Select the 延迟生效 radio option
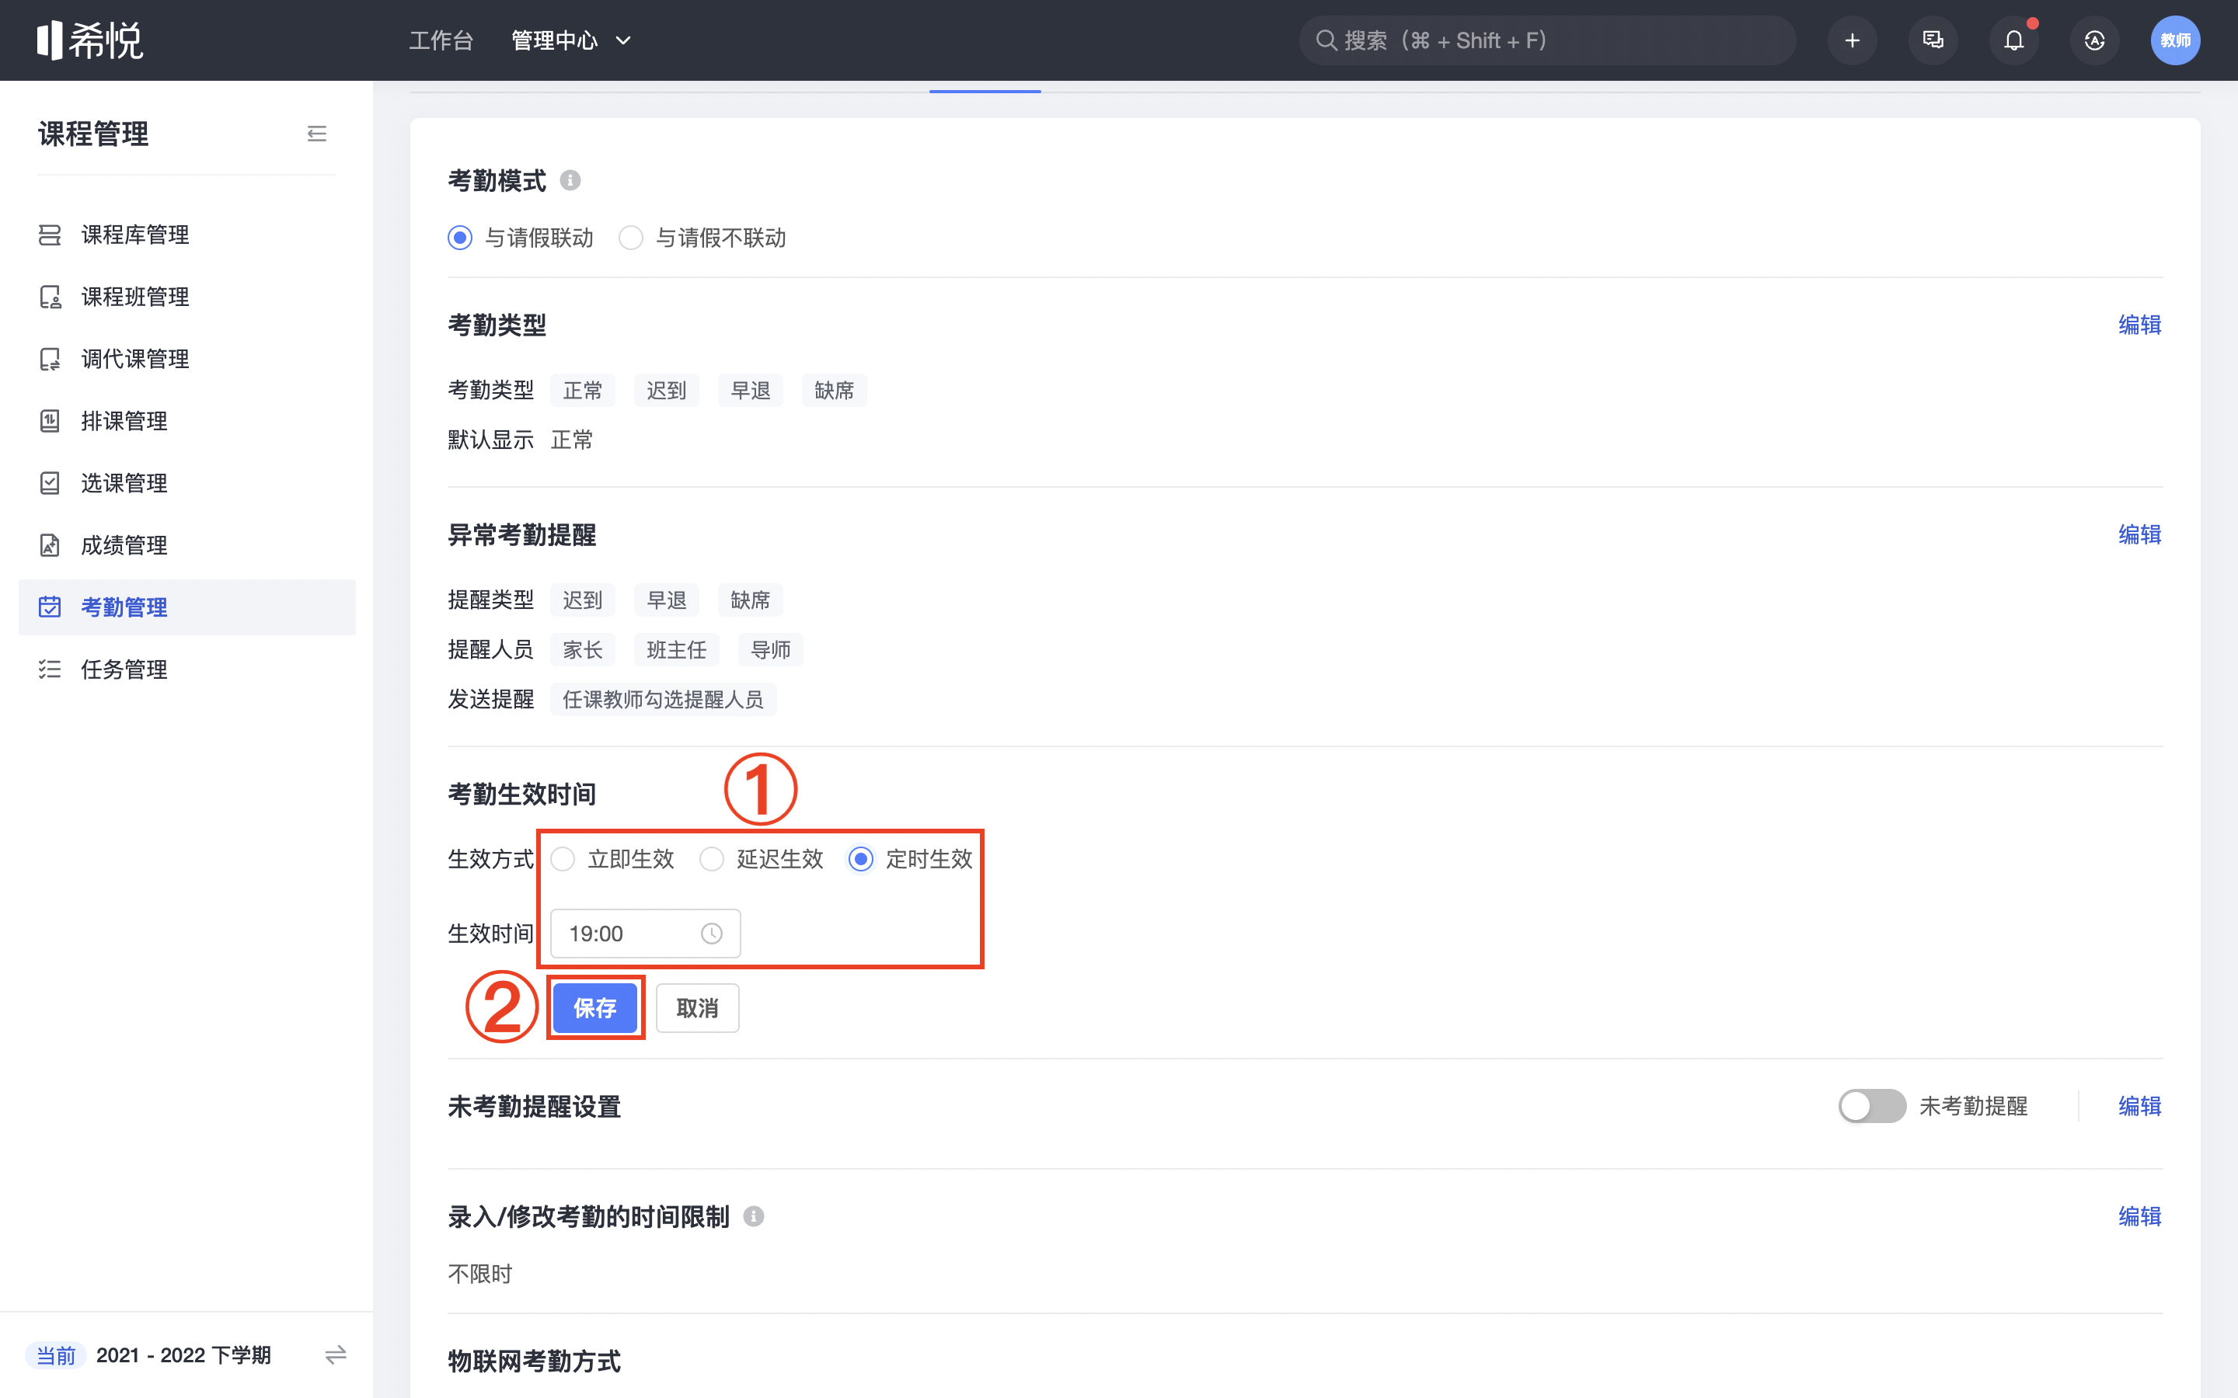2238x1398 pixels. [x=711, y=859]
